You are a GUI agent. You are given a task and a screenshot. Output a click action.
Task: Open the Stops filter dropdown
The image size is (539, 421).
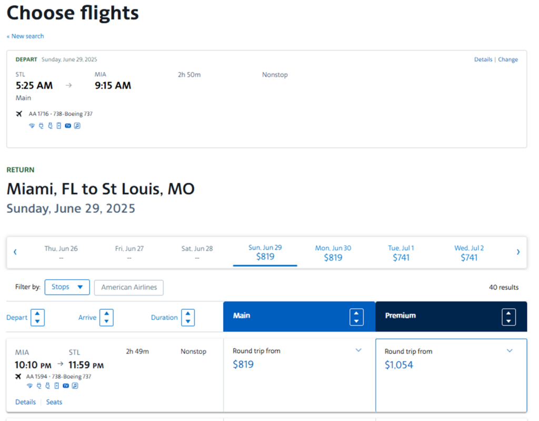coord(67,287)
